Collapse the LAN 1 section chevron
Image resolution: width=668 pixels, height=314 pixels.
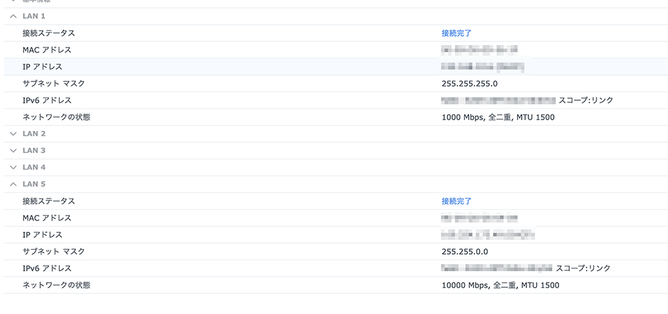[x=13, y=16]
